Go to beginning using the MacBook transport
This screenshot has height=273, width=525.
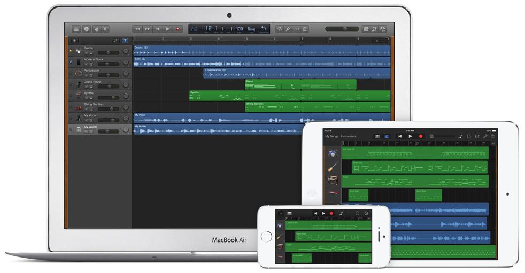(x=157, y=29)
